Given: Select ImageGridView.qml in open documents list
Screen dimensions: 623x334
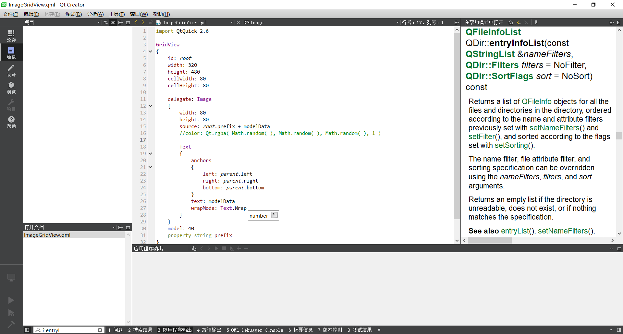Looking at the screenshot, I should (x=74, y=235).
